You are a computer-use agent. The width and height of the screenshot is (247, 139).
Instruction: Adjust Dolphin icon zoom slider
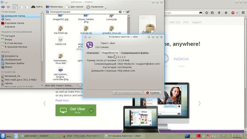(x=80, y=85)
